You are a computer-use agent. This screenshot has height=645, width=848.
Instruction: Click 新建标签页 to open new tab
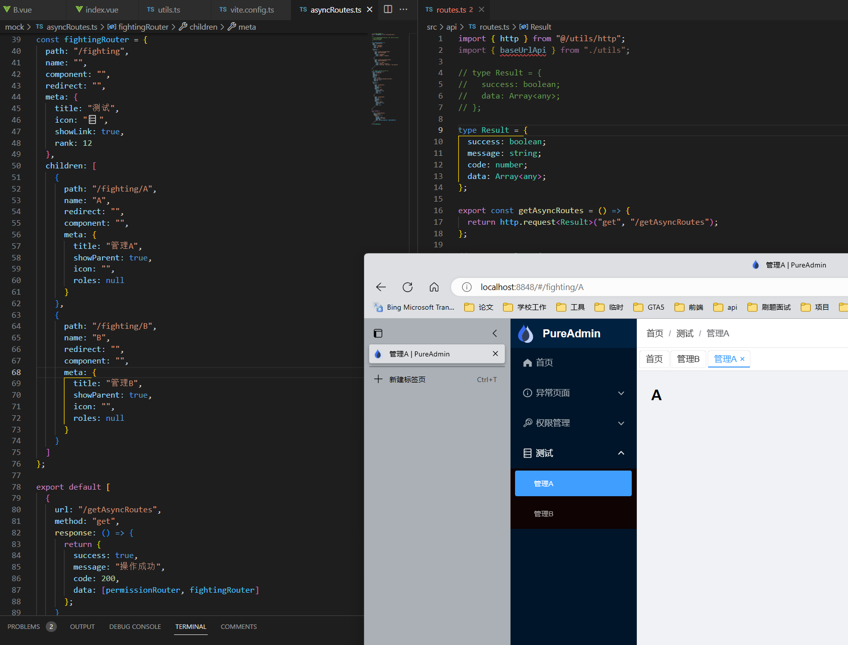click(437, 380)
